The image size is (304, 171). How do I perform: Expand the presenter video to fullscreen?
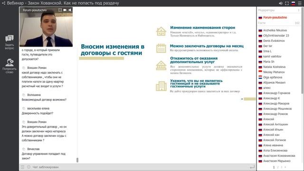(x=60, y=10)
